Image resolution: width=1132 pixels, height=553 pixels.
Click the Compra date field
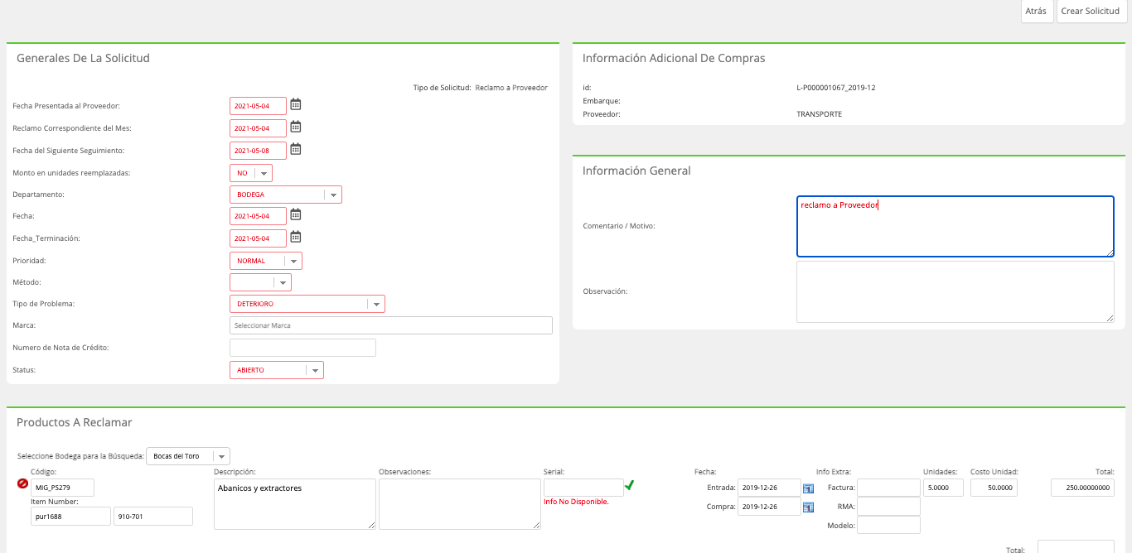tap(769, 507)
